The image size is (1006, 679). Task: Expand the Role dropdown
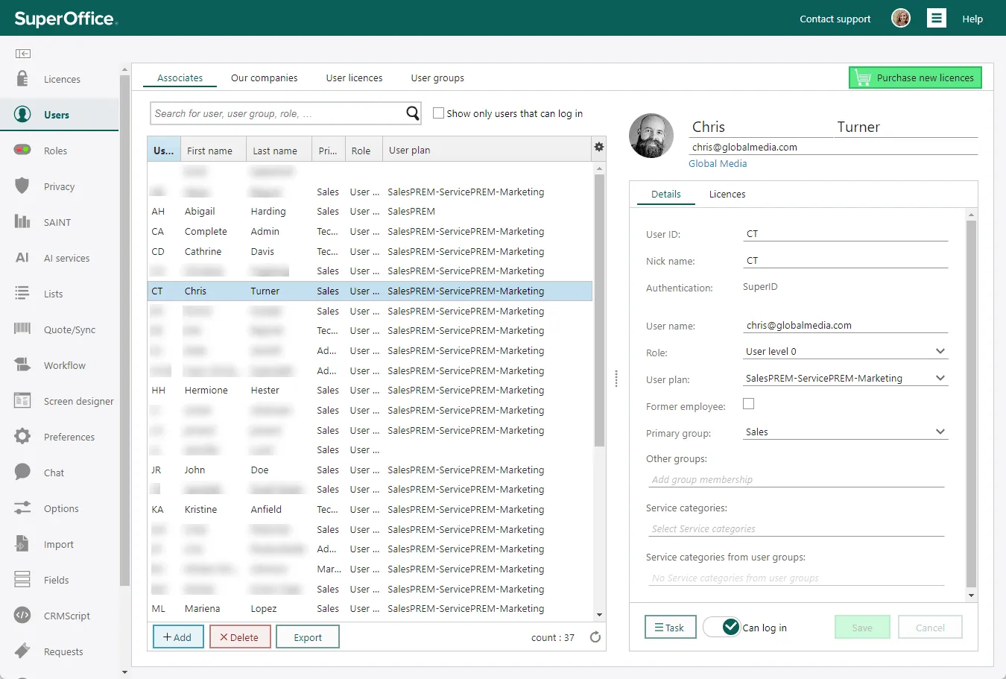pyautogui.click(x=940, y=352)
